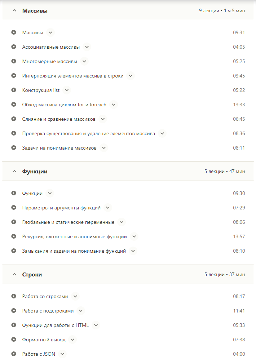Collapse the Функции section chevron
The height and width of the screenshot is (359, 256).
coord(14,172)
